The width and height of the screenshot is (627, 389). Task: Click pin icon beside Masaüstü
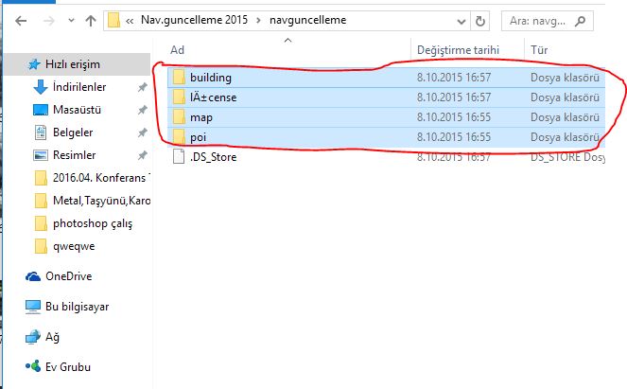click(143, 110)
